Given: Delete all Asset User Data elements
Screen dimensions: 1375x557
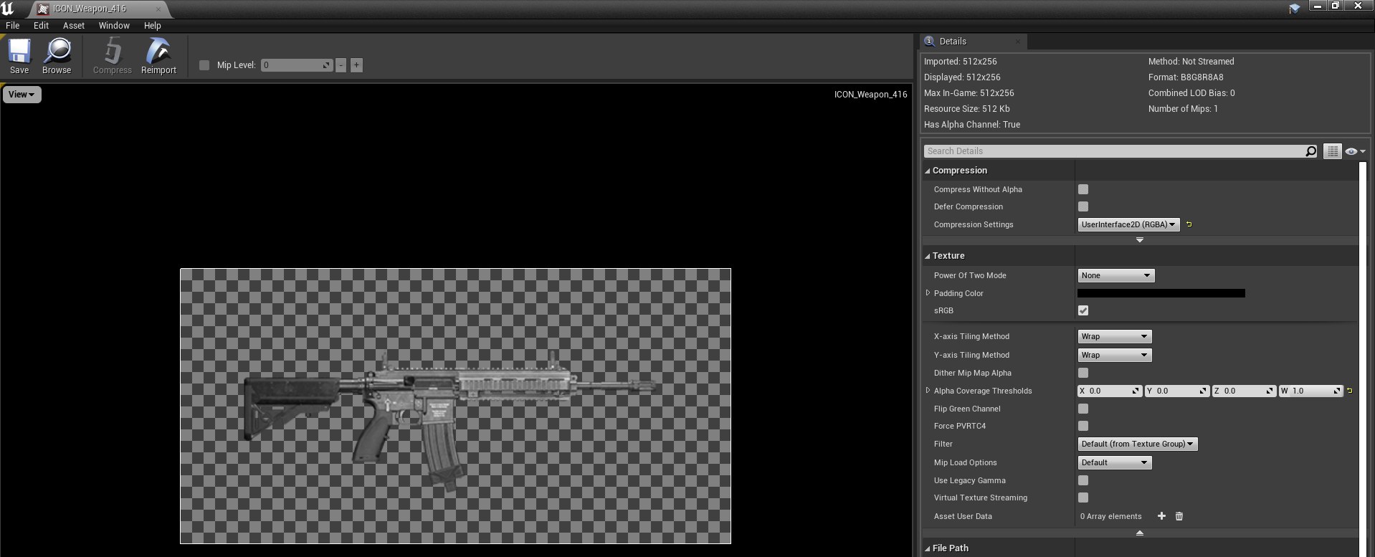Looking at the screenshot, I should 1179,516.
